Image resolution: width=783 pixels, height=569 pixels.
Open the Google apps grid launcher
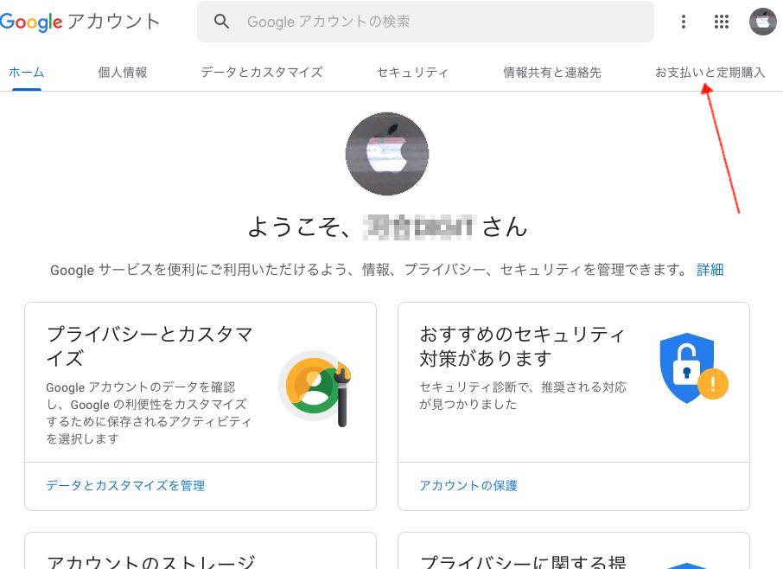[x=721, y=22]
